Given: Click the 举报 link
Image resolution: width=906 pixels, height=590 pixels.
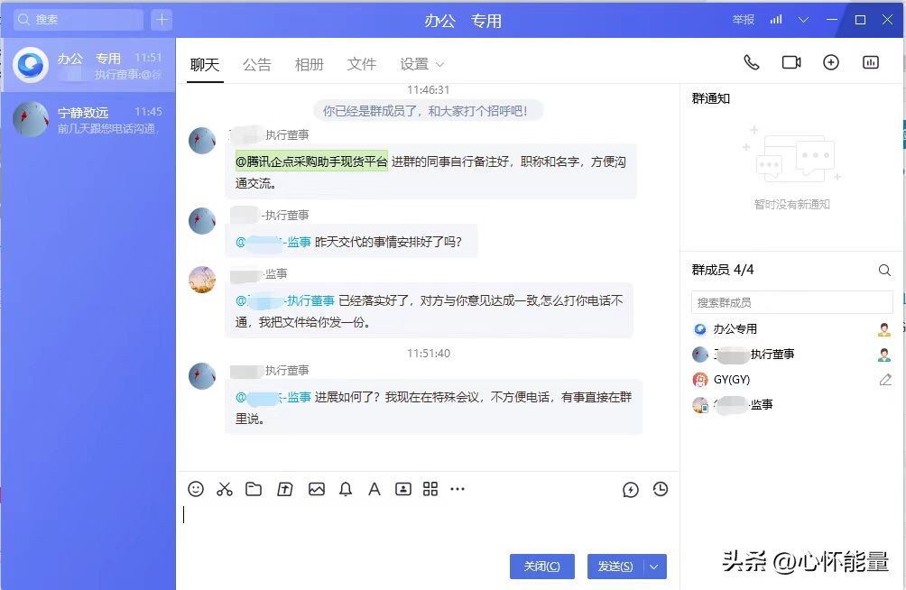Looking at the screenshot, I should [x=742, y=18].
